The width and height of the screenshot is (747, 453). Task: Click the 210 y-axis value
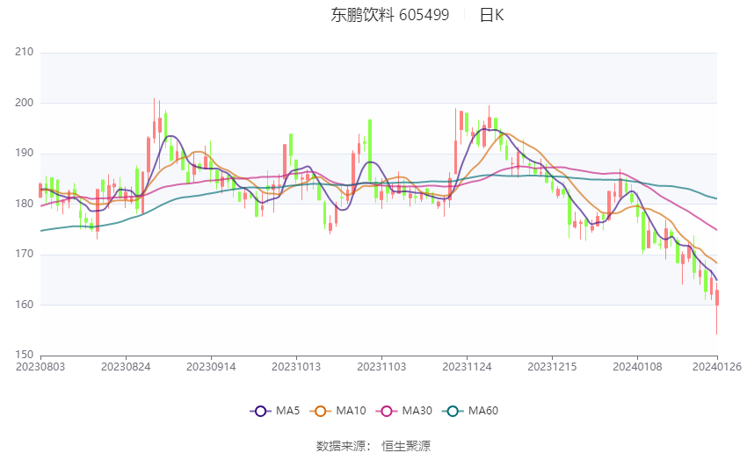pyautogui.click(x=25, y=52)
